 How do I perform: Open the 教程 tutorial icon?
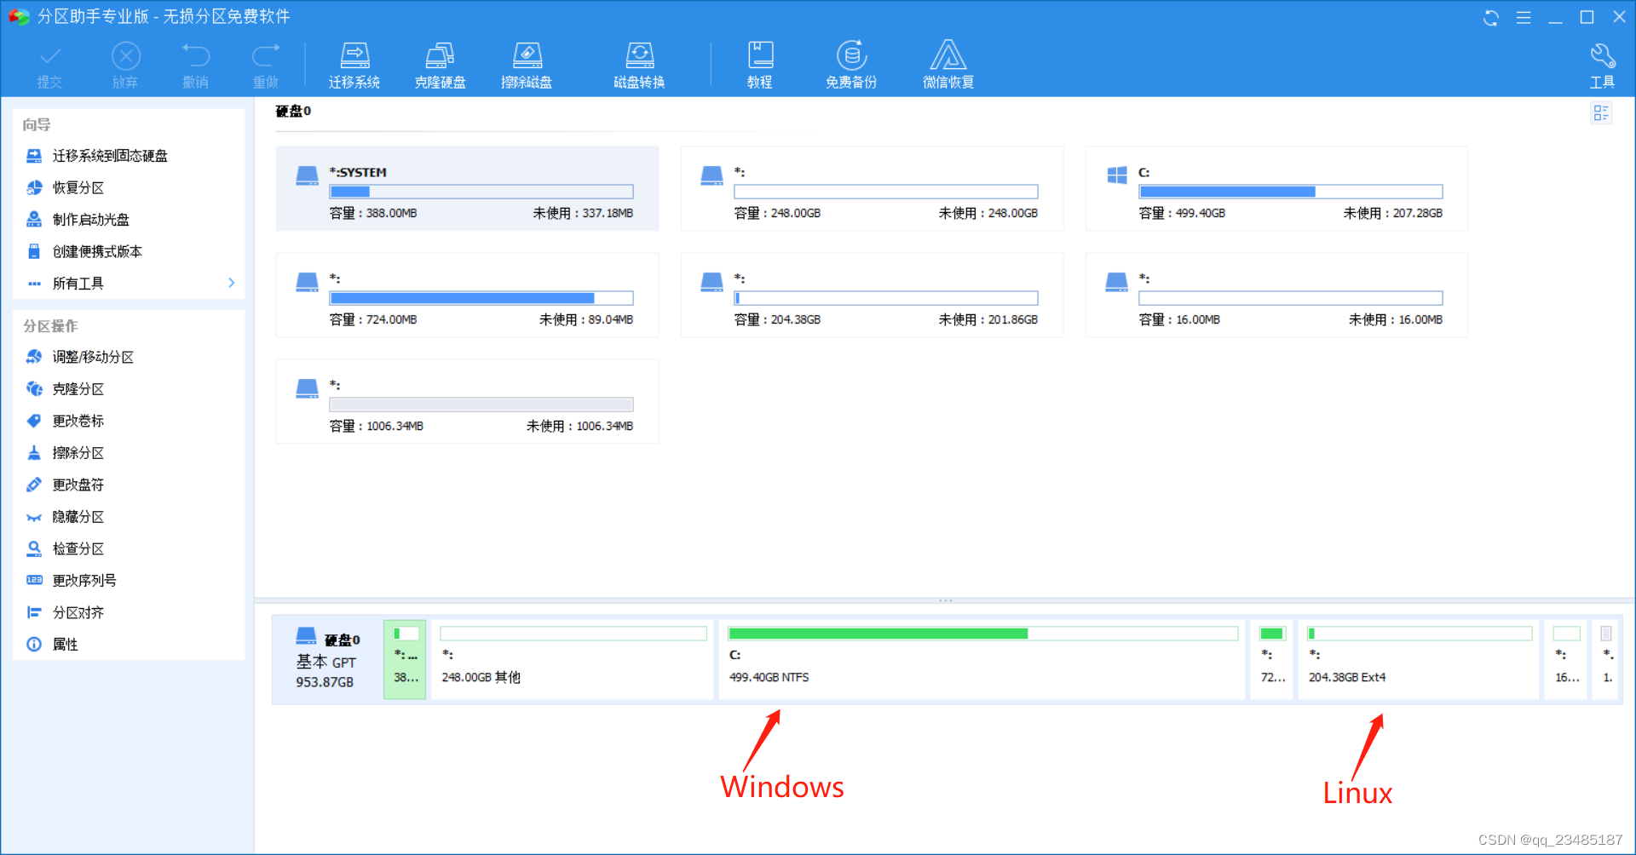[x=760, y=66]
